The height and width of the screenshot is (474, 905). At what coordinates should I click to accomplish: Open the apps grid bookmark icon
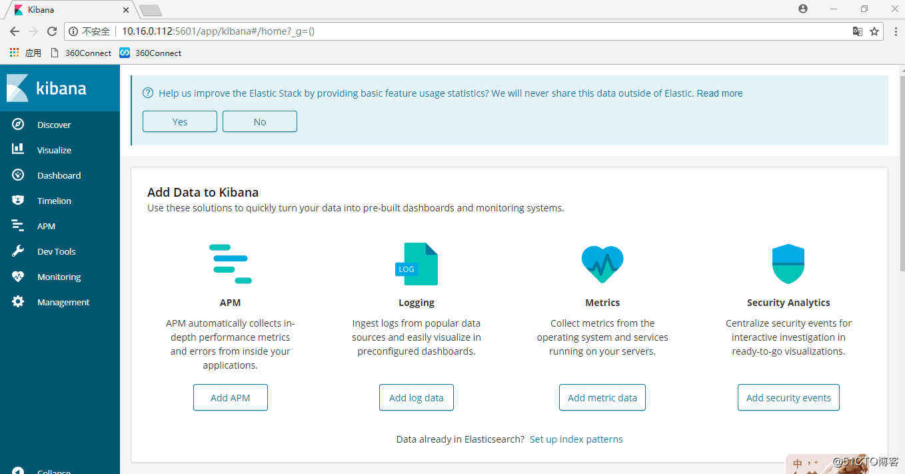pyautogui.click(x=15, y=53)
